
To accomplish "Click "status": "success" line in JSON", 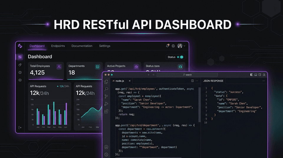I will (229, 92).
